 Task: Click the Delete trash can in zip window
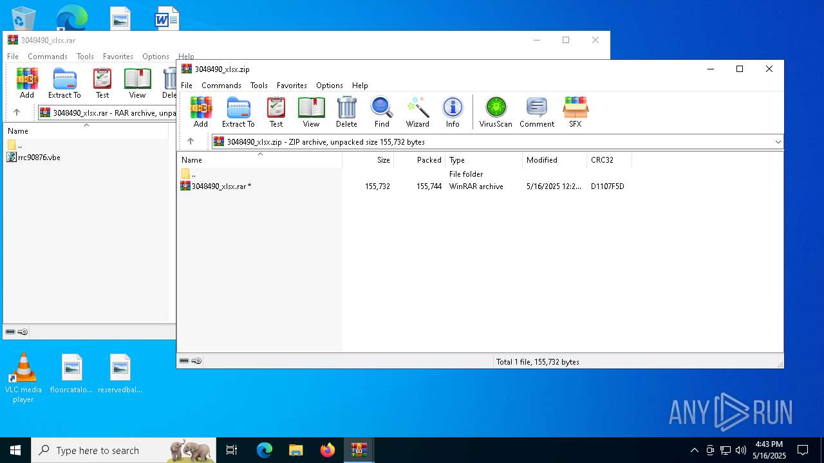346,112
